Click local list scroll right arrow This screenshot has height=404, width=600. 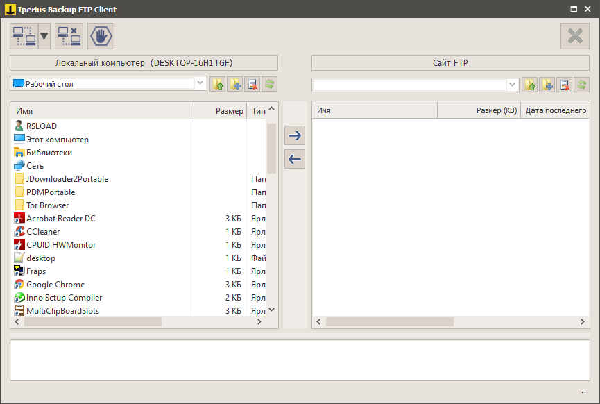(x=259, y=322)
